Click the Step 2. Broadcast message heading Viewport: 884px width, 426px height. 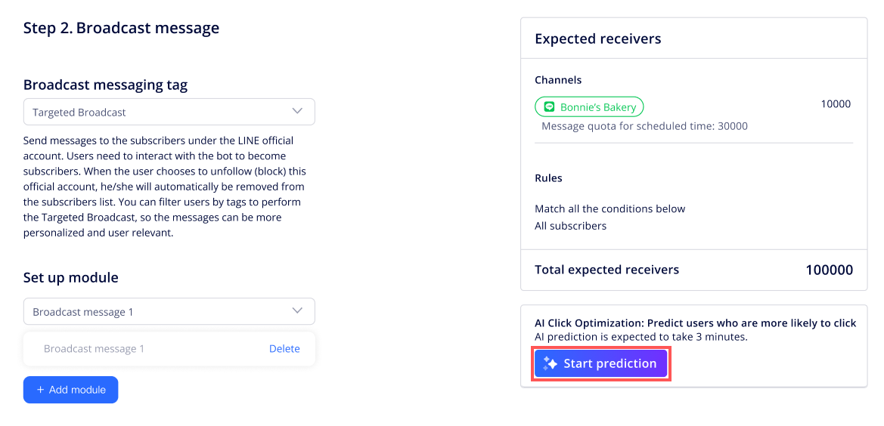(121, 28)
